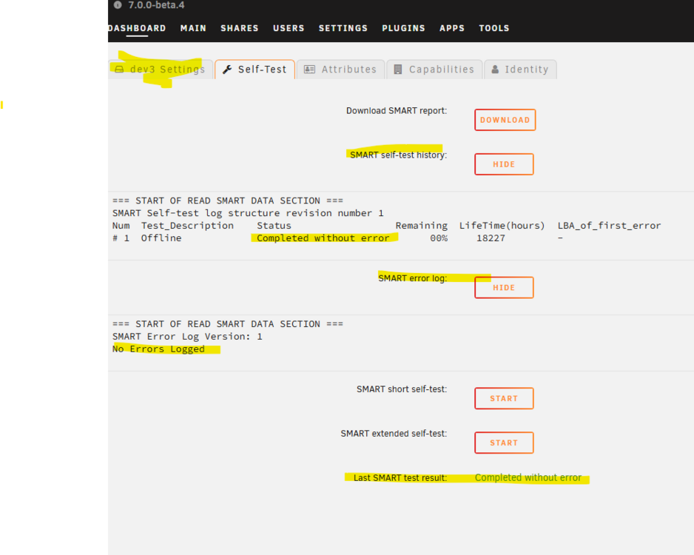Click the 'LBA_of_first_error' column header
694x555 pixels.
coord(609,226)
